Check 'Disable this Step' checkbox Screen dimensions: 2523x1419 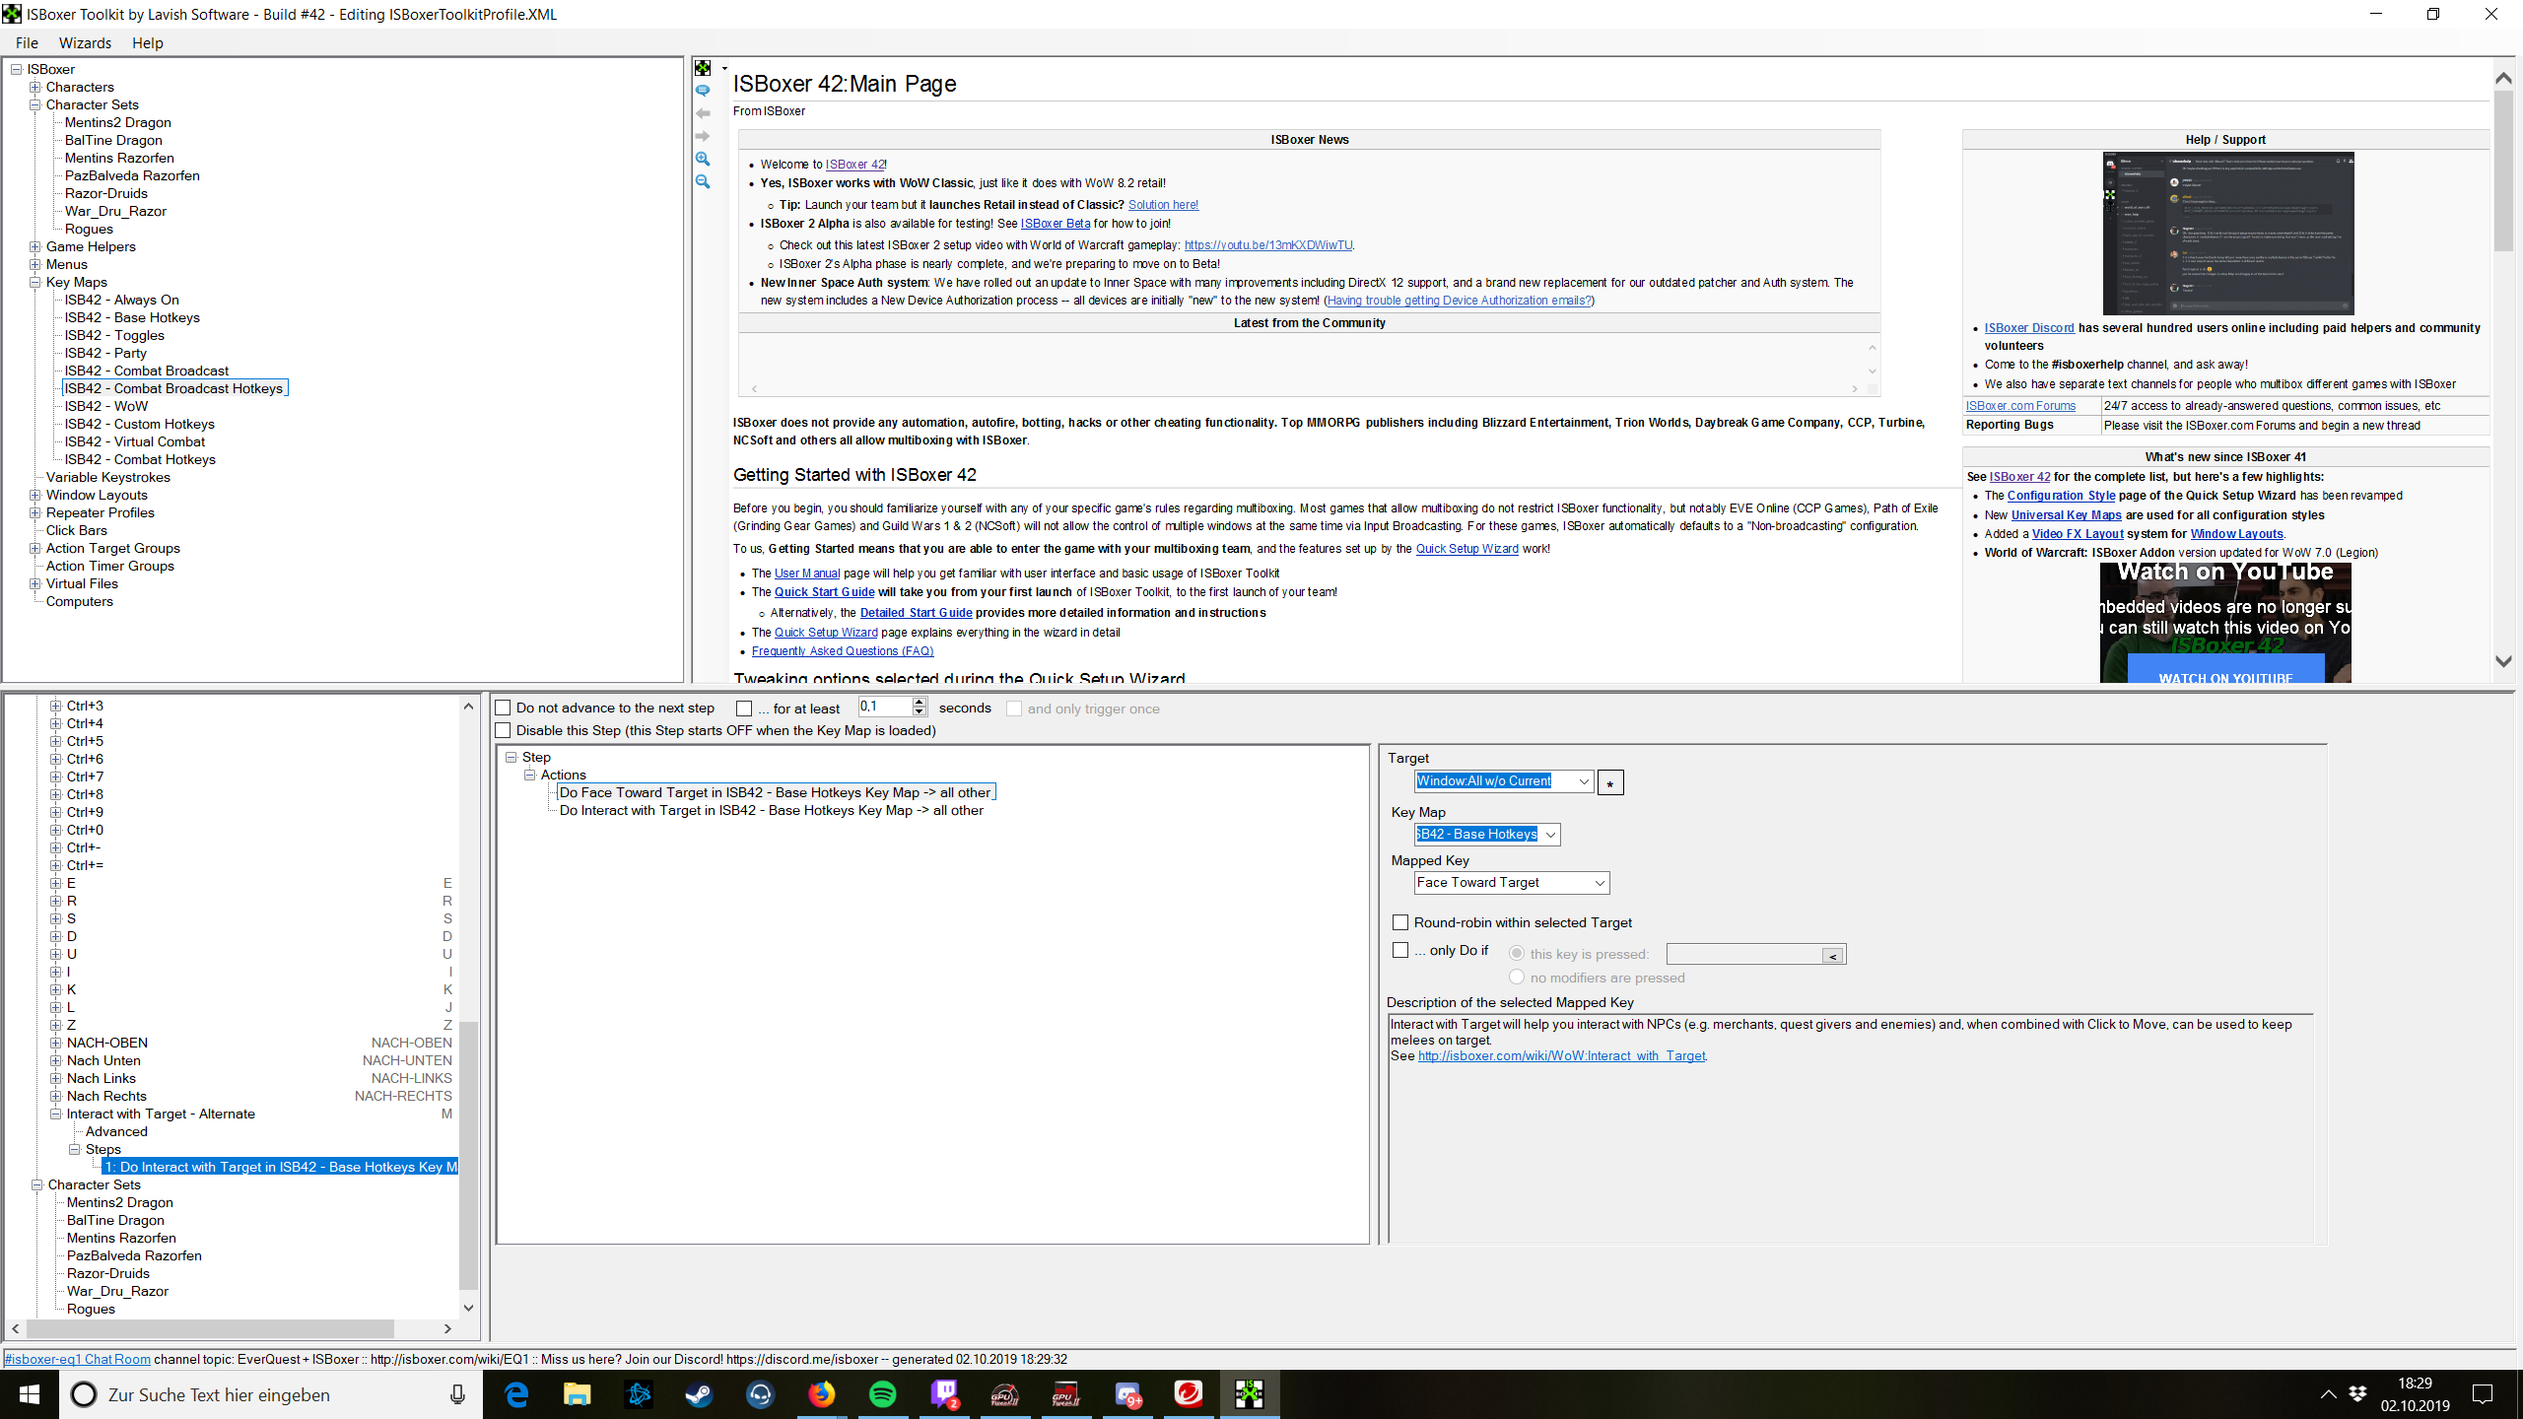(504, 730)
